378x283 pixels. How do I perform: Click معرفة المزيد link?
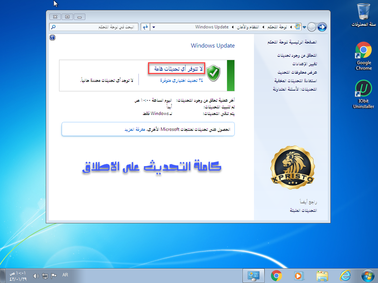point(135,130)
